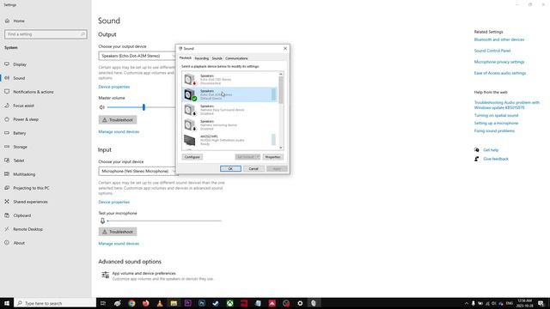The height and width of the screenshot is (309, 550).
Task: Open Firefox from the taskbar
Action: click(145, 303)
